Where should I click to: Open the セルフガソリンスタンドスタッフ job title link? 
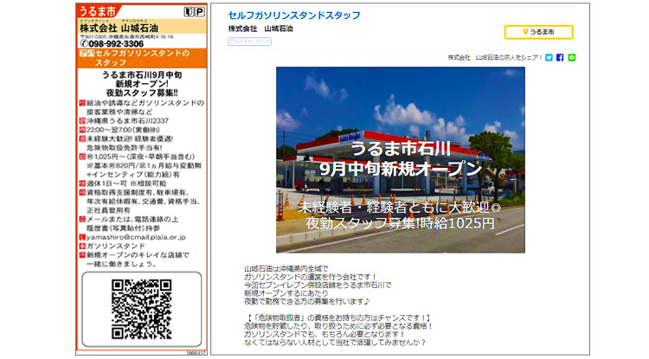click(x=294, y=16)
